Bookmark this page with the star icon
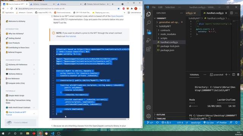Image resolution: width=243 pixels, height=136 pixels. point(118,9)
